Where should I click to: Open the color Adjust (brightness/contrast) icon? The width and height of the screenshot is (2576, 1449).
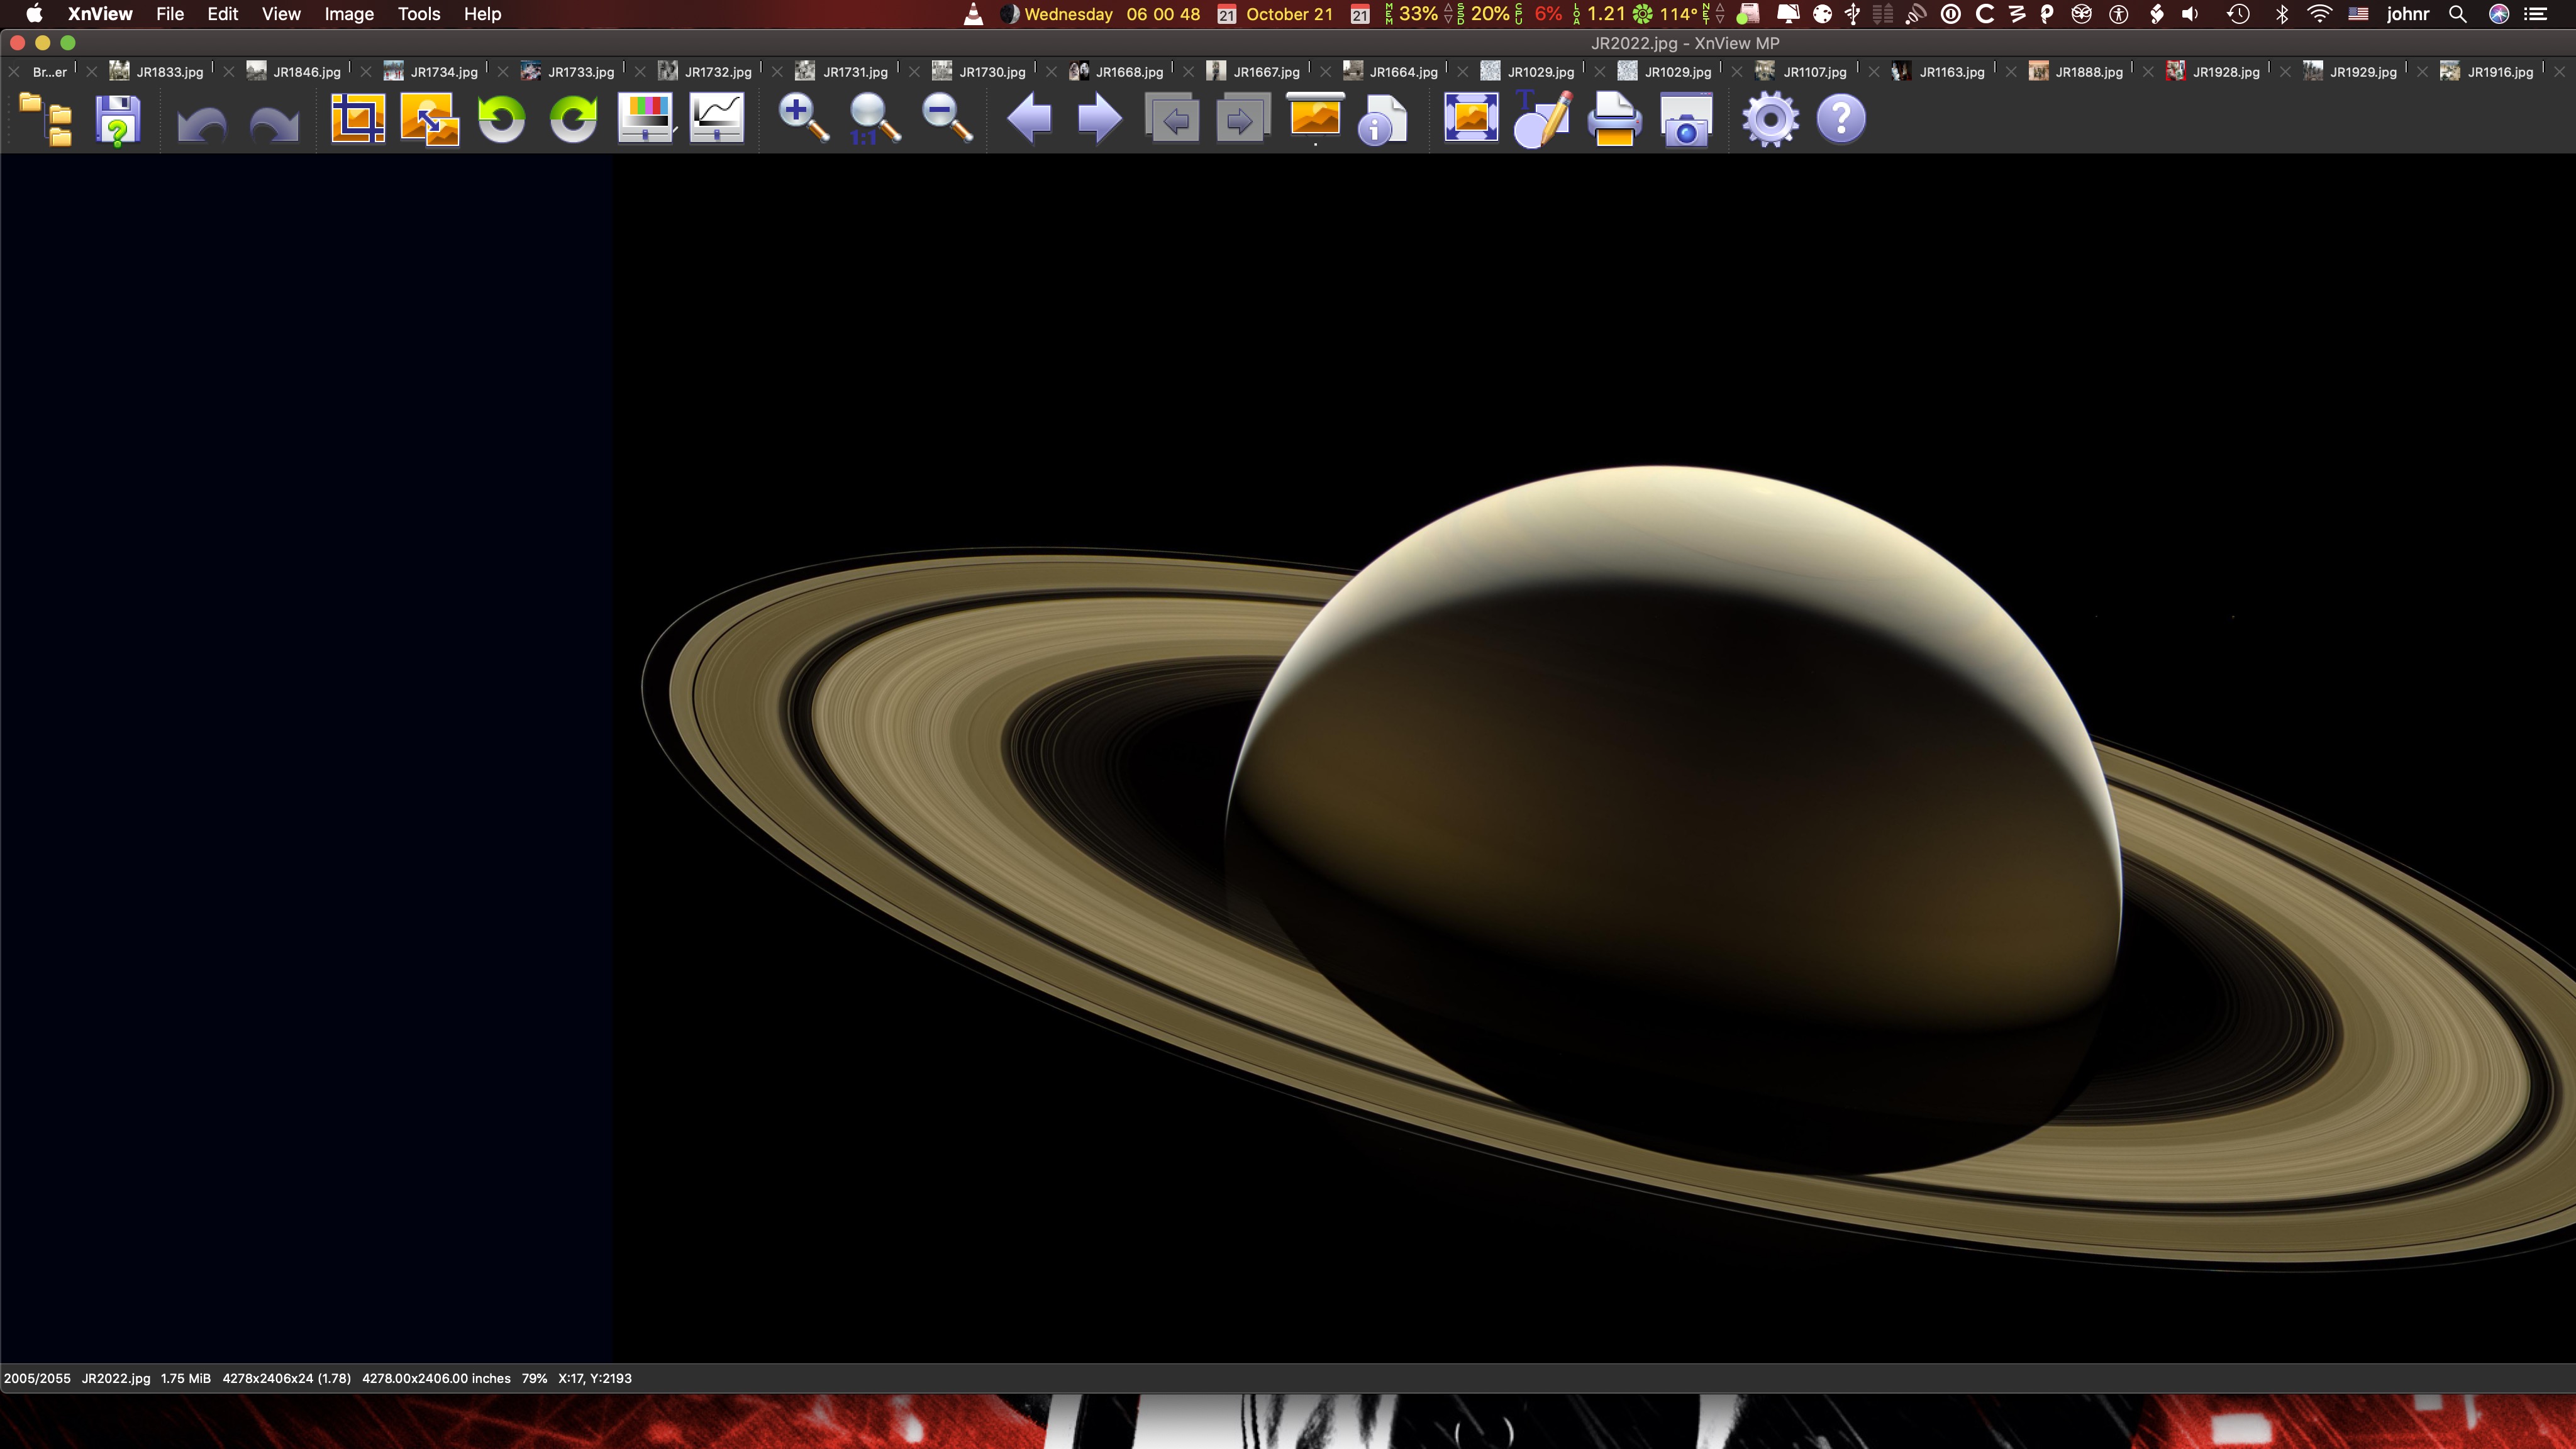click(645, 119)
